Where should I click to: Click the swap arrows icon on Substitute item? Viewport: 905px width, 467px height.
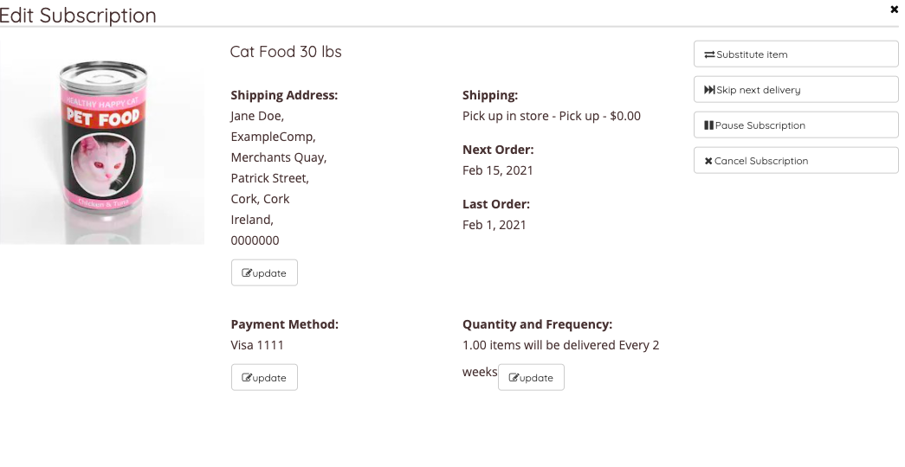click(709, 54)
